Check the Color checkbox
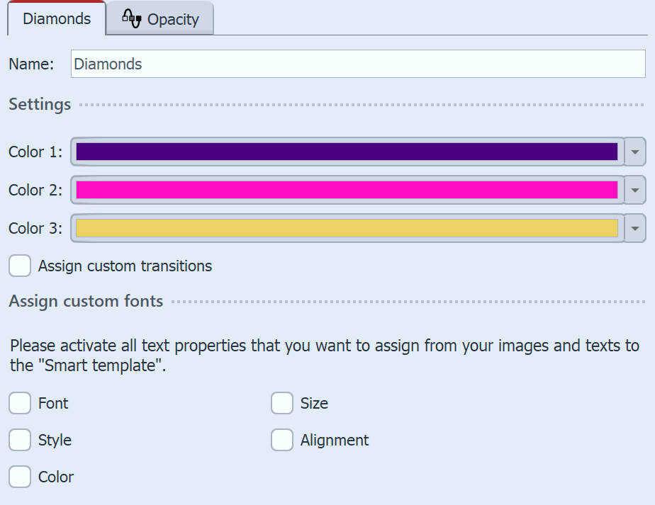 coord(19,477)
